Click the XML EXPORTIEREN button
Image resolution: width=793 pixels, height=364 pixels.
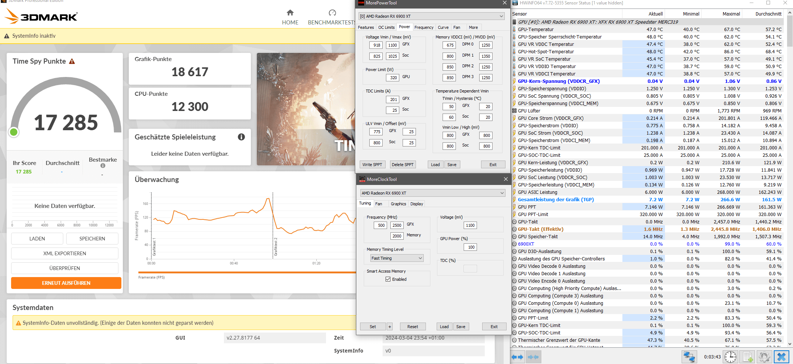[65, 253]
